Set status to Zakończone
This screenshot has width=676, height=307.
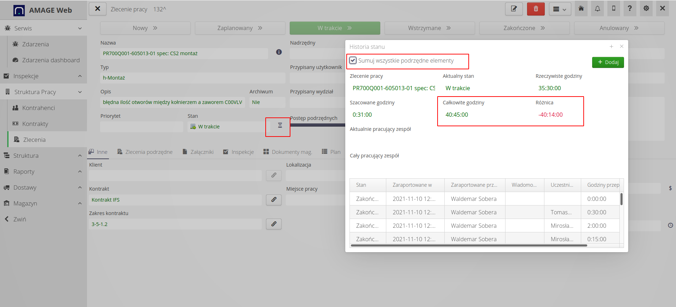coord(524,28)
